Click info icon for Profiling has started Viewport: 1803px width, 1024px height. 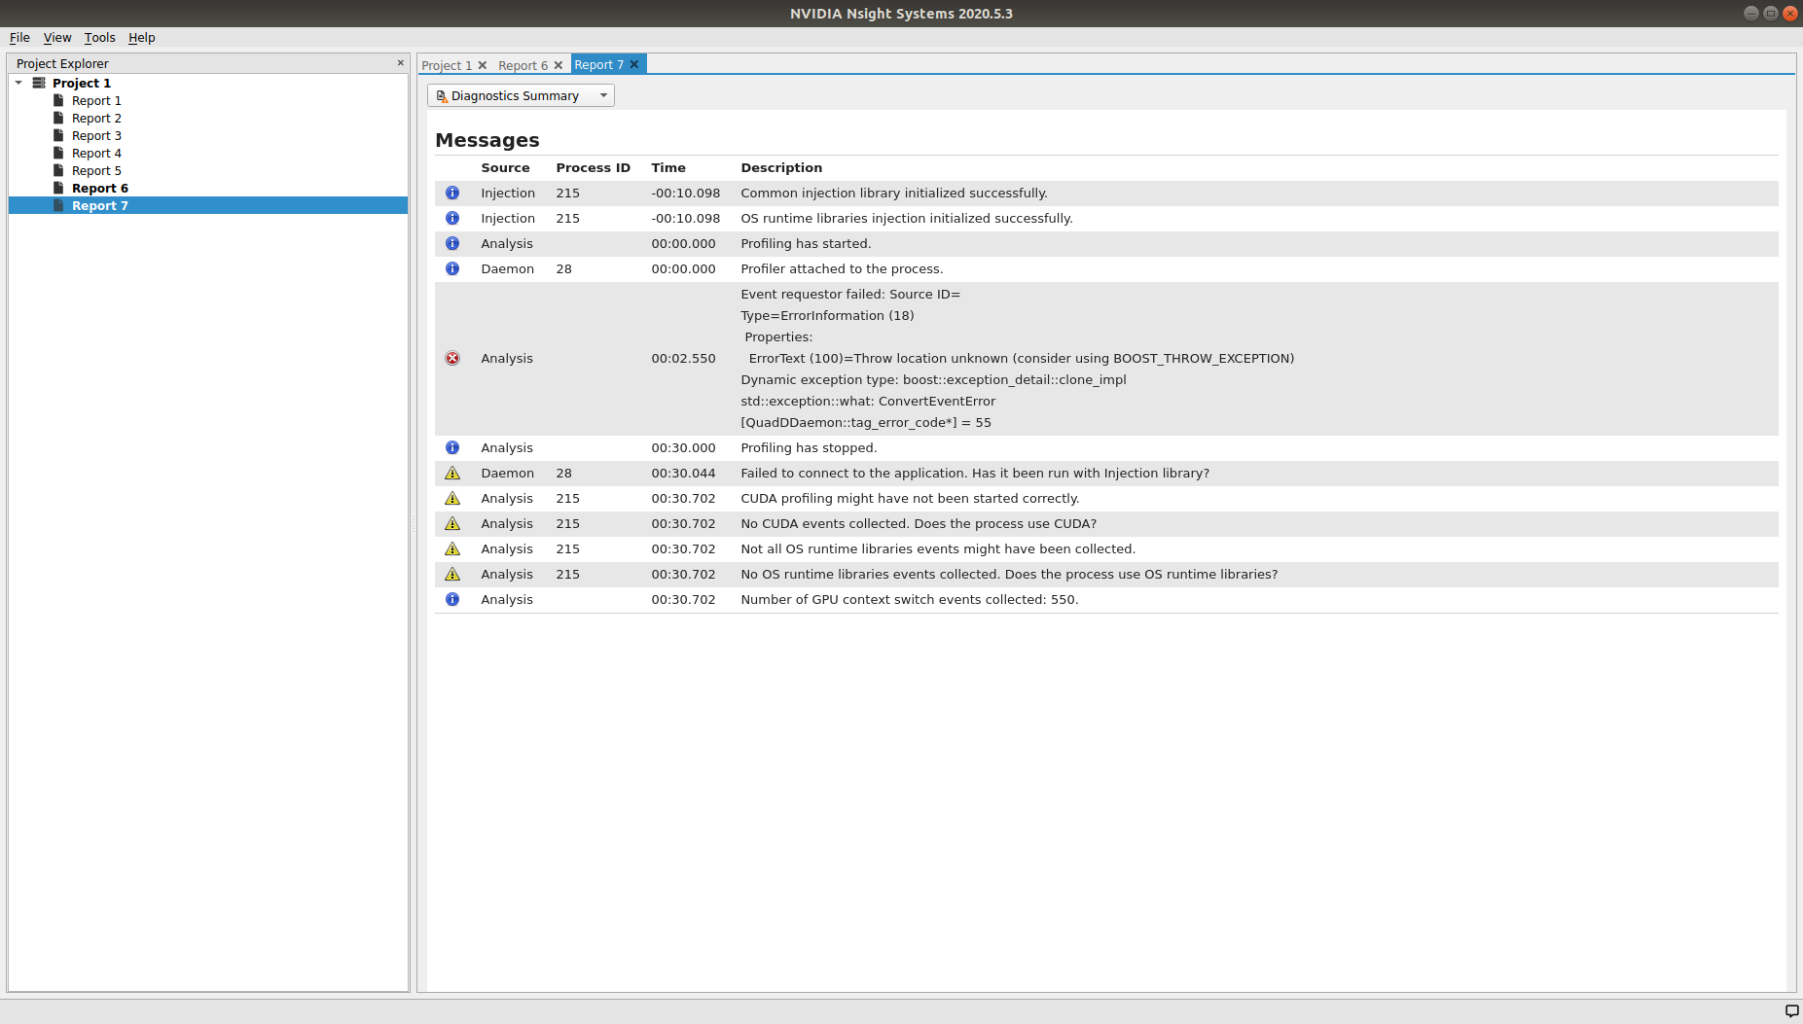(x=452, y=244)
